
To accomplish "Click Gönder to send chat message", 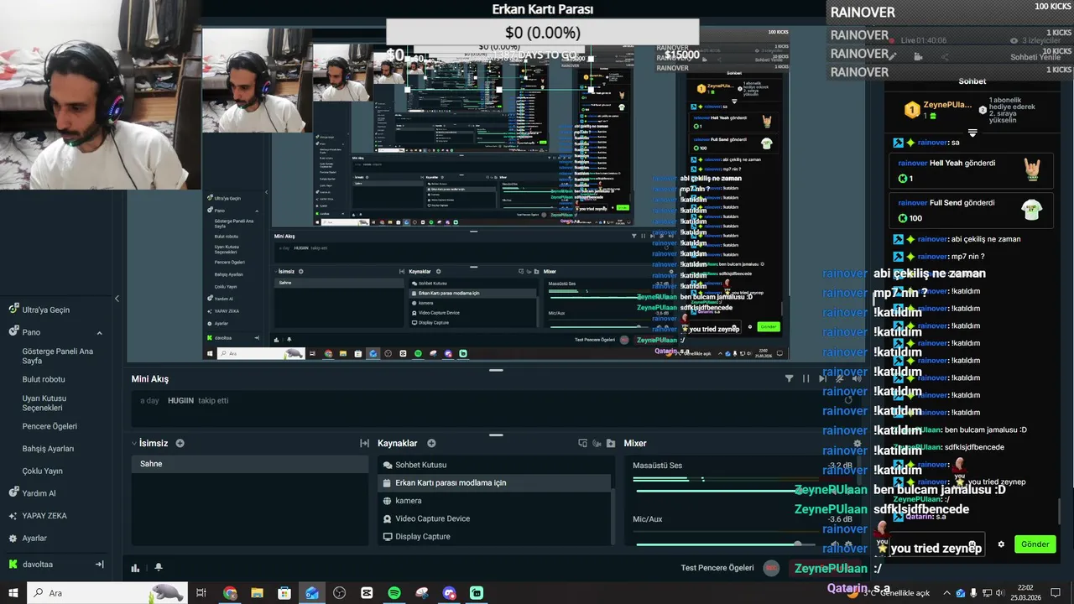I will [1035, 544].
